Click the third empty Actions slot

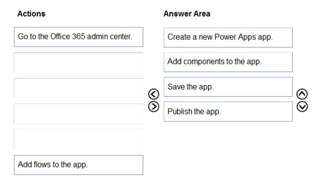(79, 114)
